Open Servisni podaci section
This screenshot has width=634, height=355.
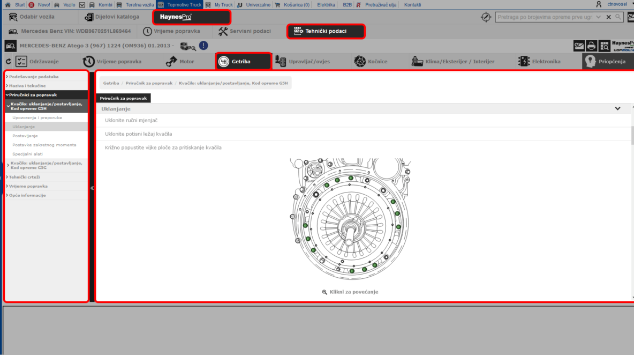[245, 31]
